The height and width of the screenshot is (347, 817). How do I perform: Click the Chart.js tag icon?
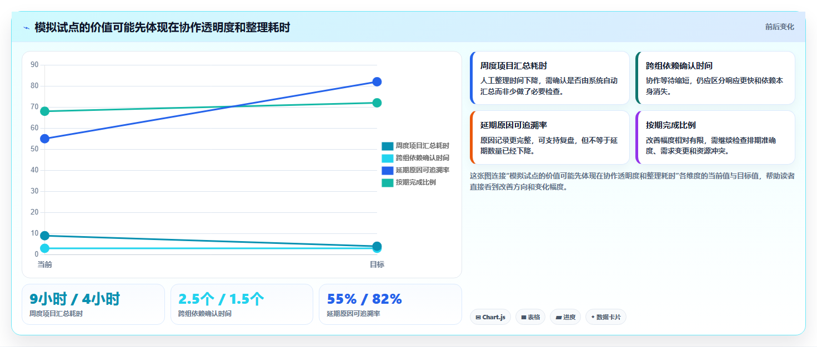pos(478,318)
